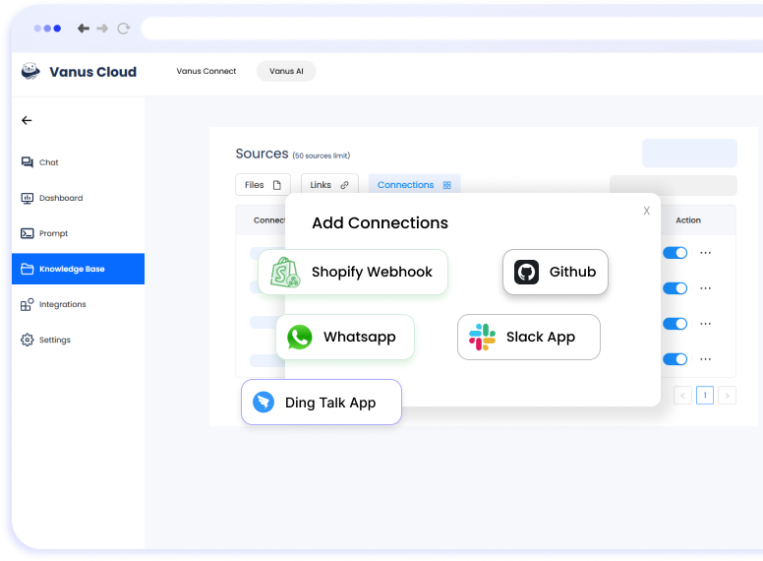Click the Shopify bag icon
Viewport: 763px width, 561px height.
tap(285, 273)
